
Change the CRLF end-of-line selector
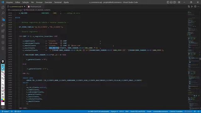(x=127, y=111)
